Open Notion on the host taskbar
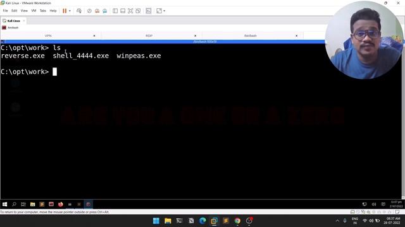The width and height of the screenshot is (405, 227). pyautogui.click(x=191, y=221)
